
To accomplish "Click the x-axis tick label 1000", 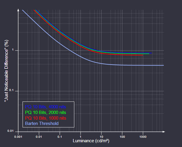I will click(143, 137).
